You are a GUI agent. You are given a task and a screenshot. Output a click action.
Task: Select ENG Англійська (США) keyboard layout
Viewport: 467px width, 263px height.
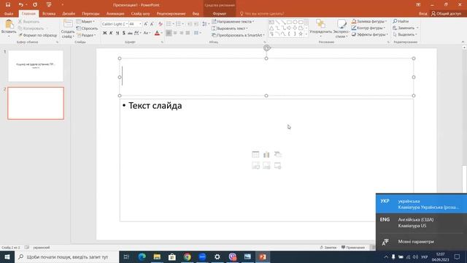coord(421,223)
